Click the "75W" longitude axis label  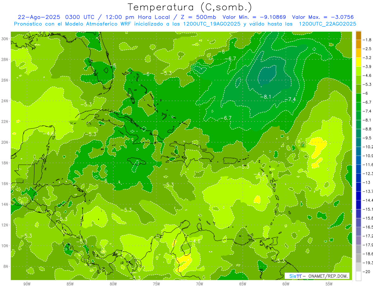coord(156,284)
